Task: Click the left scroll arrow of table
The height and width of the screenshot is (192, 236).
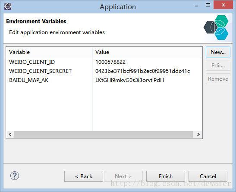Action: (x=10, y=134)
